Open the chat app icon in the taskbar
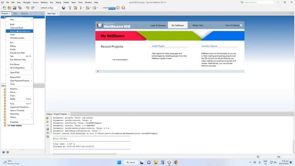 (149, 162)
